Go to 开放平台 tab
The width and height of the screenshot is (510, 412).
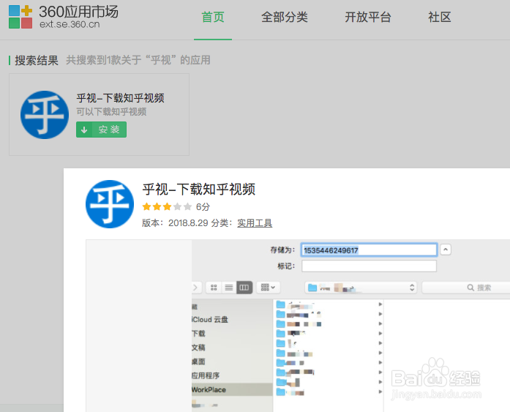[x=368, y=18]
